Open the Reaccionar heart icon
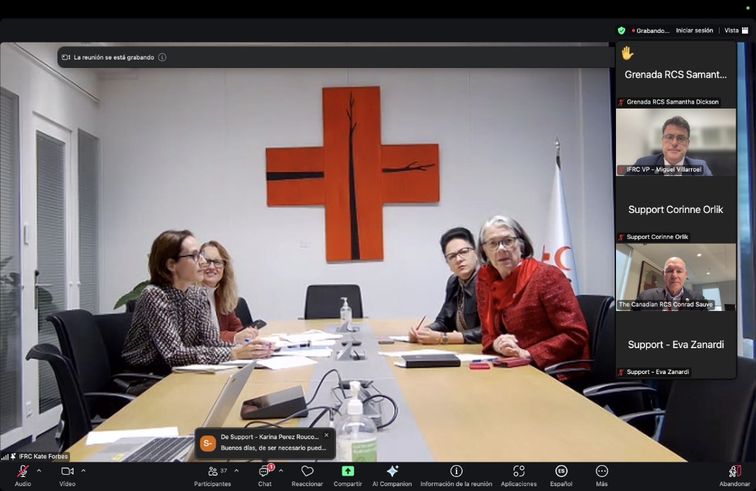The height and width of the screenshot is (491, 756). [x=307, y=475]
